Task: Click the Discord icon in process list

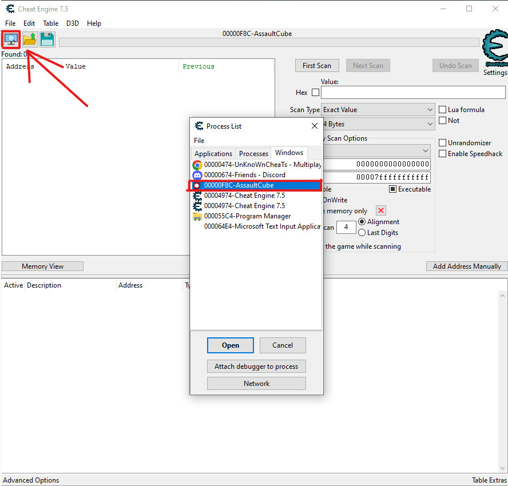Action: (197, 175)
